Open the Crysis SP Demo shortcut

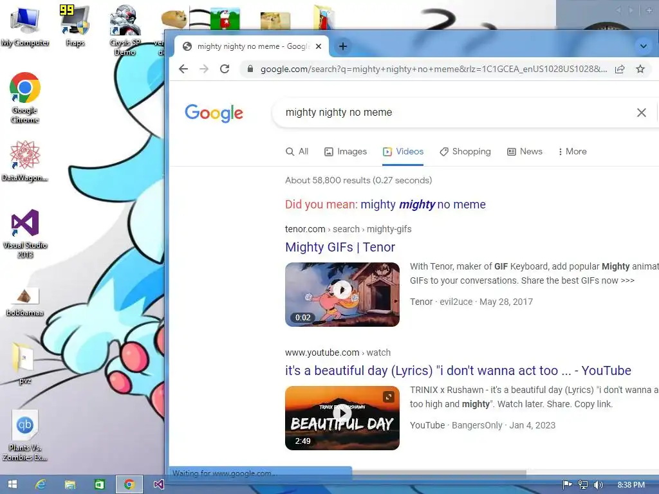pyautogui.click(x=125, y=30)
